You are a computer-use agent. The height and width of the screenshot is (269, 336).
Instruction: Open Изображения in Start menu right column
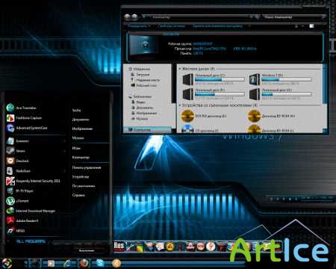(x=82, y=129)
